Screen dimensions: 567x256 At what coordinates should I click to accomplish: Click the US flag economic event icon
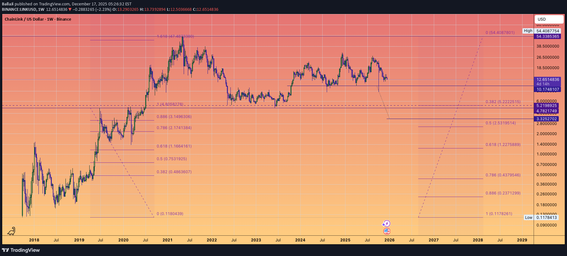386,231
